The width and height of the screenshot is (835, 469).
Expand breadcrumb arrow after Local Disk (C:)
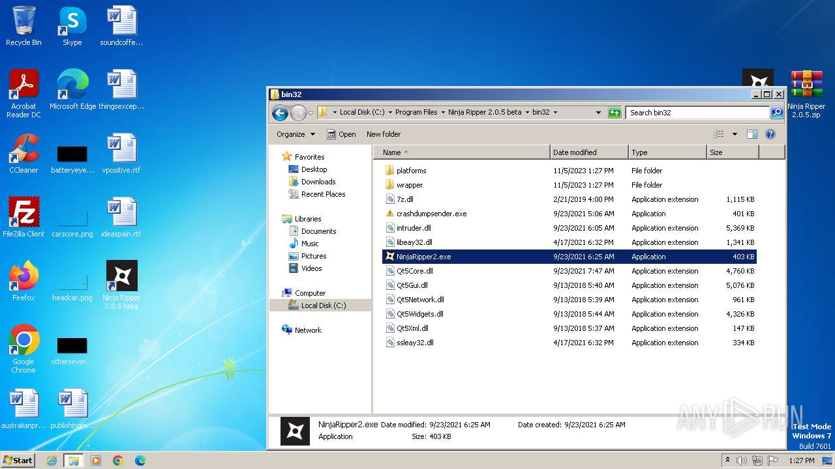390,113
